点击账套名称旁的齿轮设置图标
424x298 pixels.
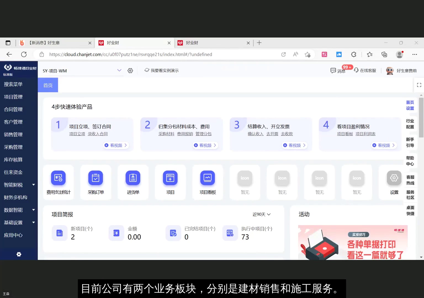tap(130, 70)
